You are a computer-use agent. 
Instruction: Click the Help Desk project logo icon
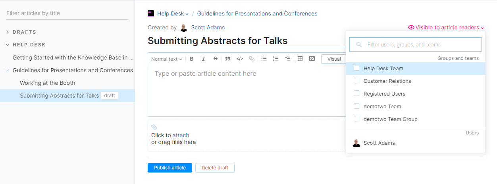[x=151, y=13]
